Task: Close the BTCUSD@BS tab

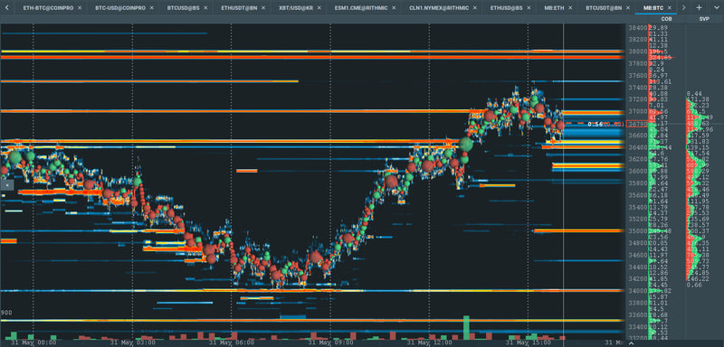Action: [x=206, y=8]
